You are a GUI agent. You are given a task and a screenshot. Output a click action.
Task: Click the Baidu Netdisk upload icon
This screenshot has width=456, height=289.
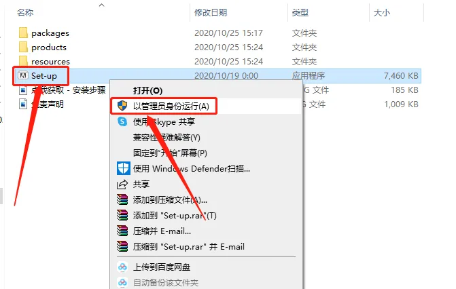122,267
